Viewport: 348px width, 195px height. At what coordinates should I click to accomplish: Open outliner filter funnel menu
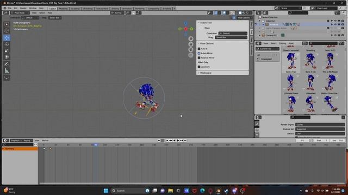pyautogui.click(x=337, y=13)
